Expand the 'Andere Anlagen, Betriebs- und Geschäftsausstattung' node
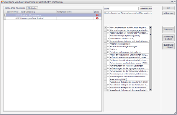The image size is (177, 115). (x=108, y=41)
